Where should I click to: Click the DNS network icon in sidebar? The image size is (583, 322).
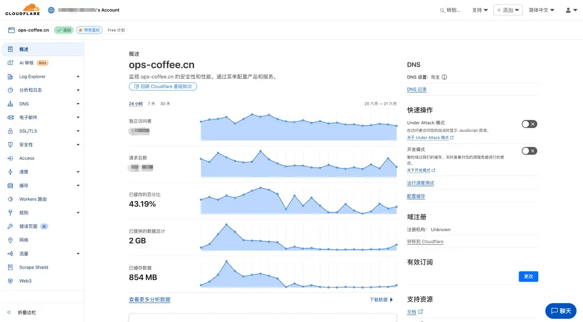tap(10, 104)
